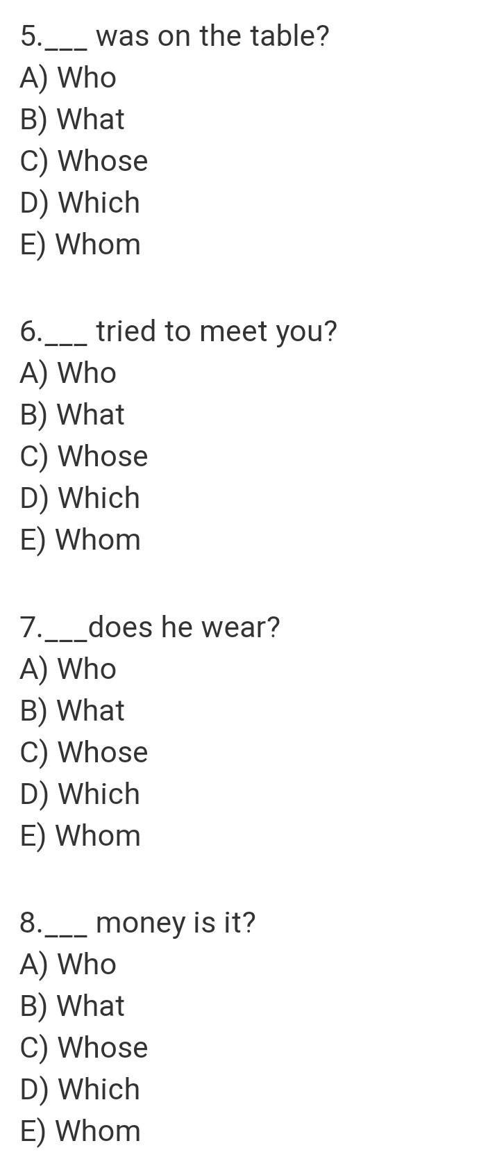Pick B) What for question 8

72,1006
